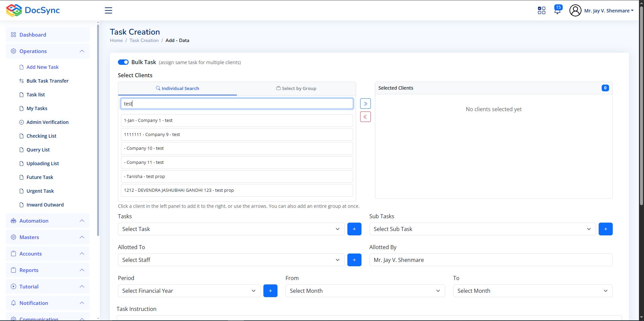Screen dimensions: 644x321
Task: Click the Dashboard grid icon
Action: coord(13,35)
